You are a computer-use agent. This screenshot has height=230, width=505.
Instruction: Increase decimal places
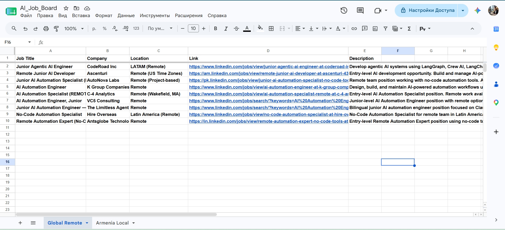pos(126,29)
